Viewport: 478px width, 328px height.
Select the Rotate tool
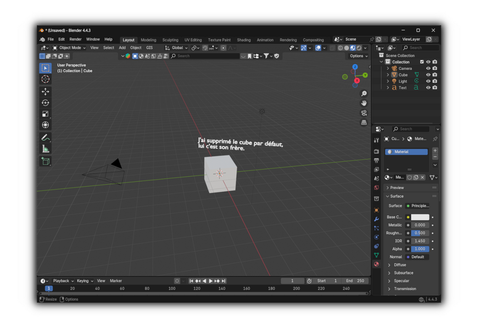click(46, 103)
